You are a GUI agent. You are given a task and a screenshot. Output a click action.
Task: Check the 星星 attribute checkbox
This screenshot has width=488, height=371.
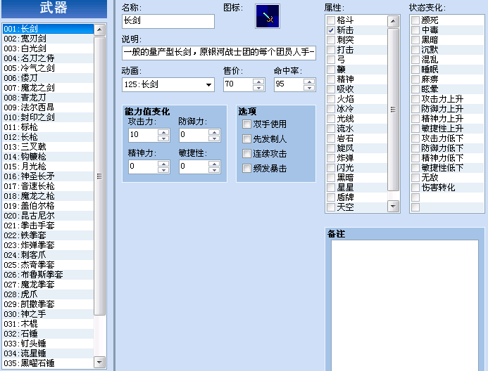pos(331,188)
